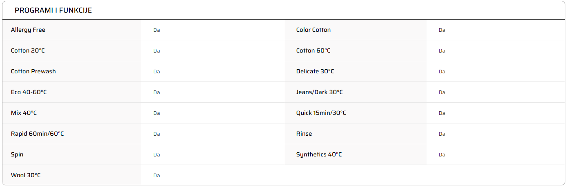Click the Da value beside Allergy Free

click(156, 30)
